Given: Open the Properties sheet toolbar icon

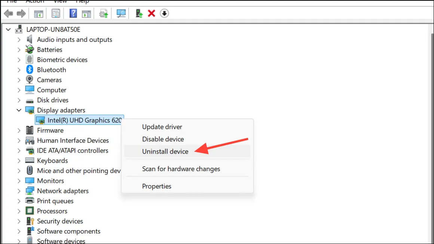Looking at the screenshot, I should pyautogui.click(x=56, y=13).
